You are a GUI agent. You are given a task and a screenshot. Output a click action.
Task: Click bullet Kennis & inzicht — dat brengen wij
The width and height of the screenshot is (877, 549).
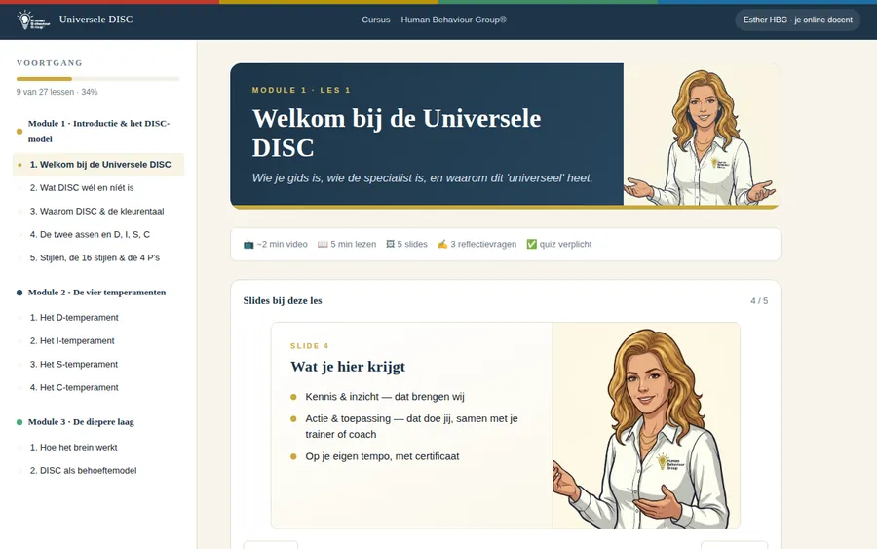(385, 397)
